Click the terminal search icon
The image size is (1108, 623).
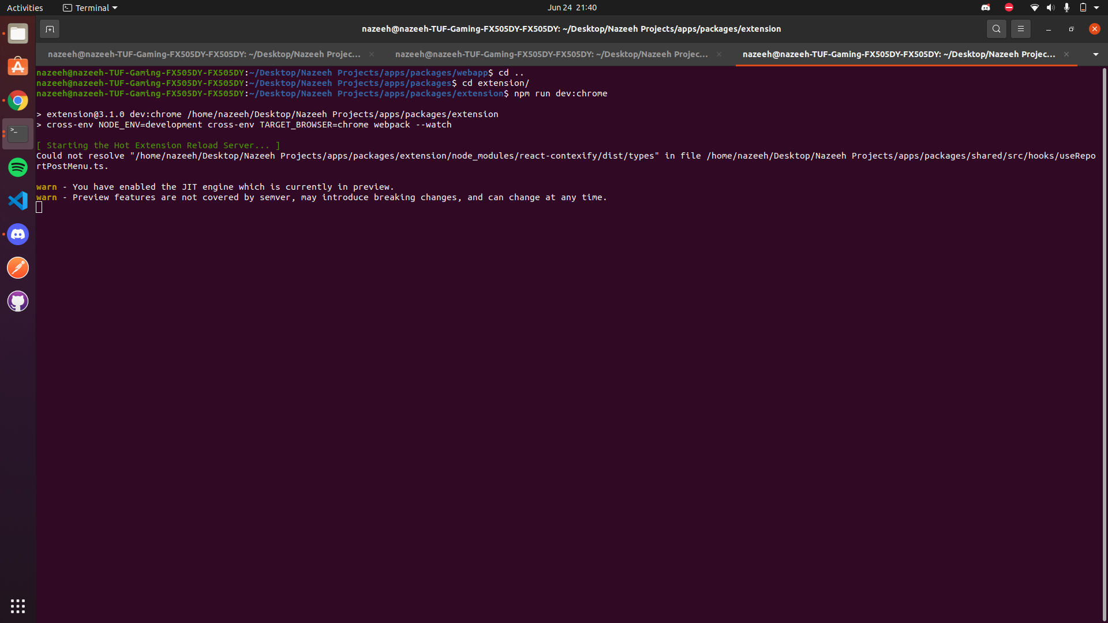[x=996, y=29]
